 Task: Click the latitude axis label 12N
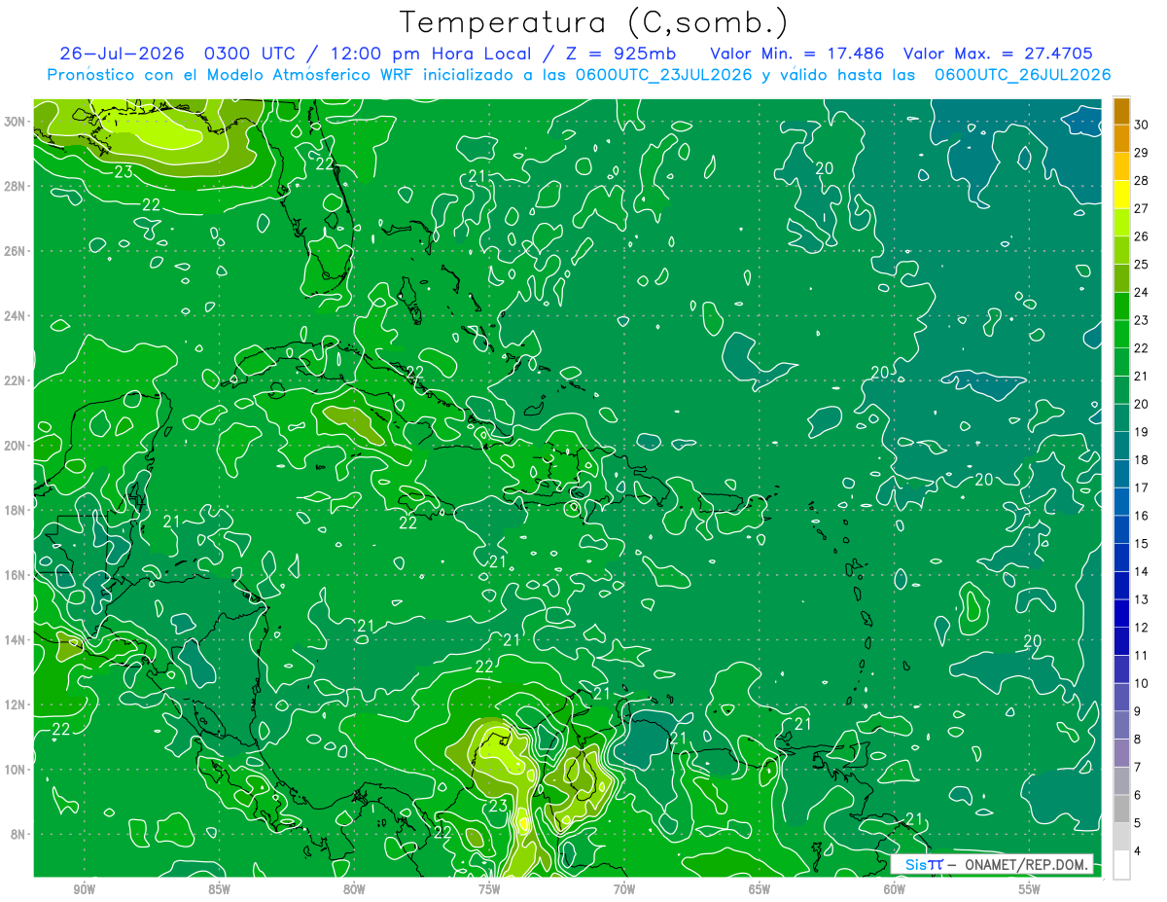[x=15, y=704]
